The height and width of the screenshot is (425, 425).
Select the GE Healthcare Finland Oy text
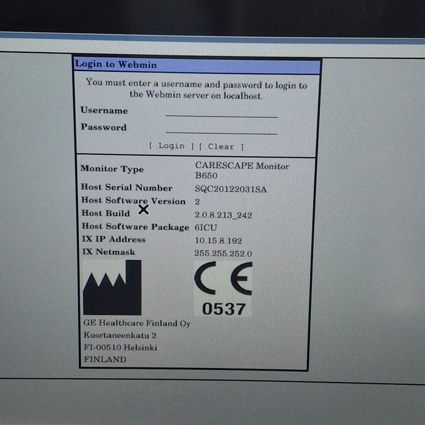click(x=137, y=324)
